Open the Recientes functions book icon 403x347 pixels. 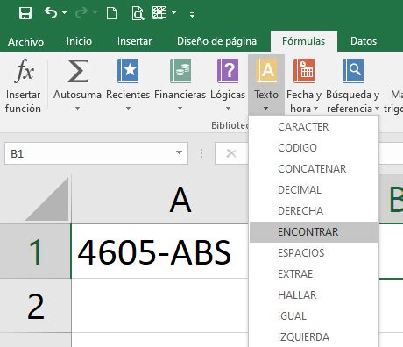128,71
